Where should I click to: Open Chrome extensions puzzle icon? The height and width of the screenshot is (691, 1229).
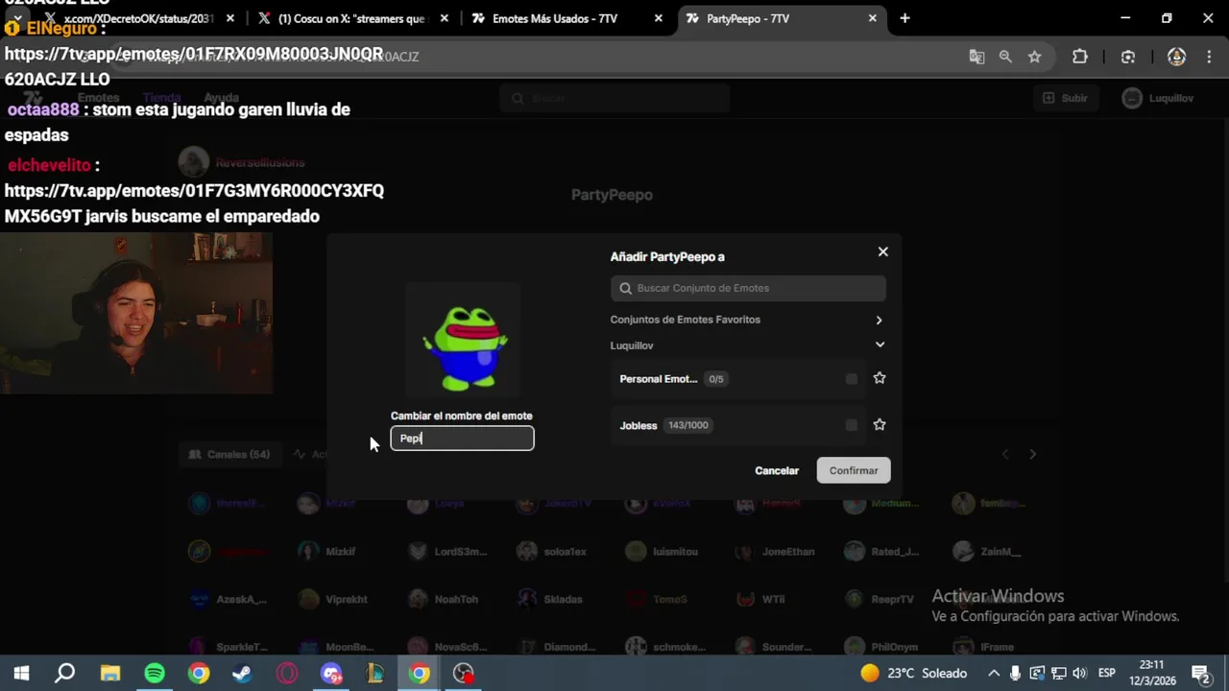[x=1080, y=57]
